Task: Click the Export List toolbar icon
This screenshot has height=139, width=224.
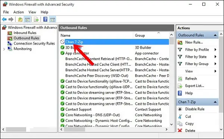Action: click(x=36, y=19)
